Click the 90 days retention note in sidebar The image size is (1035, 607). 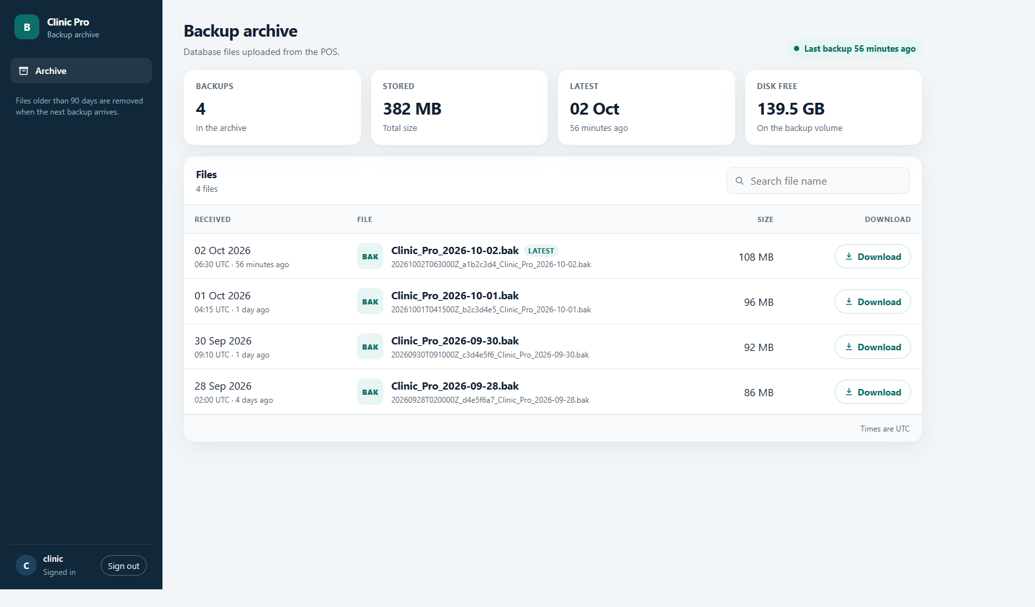[x=79, y=106]
